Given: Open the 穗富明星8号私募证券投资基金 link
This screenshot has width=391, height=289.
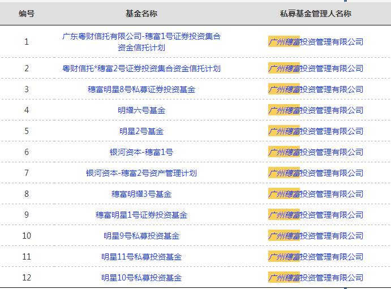Looking at the screenshot, I should [x=141, y=89].
